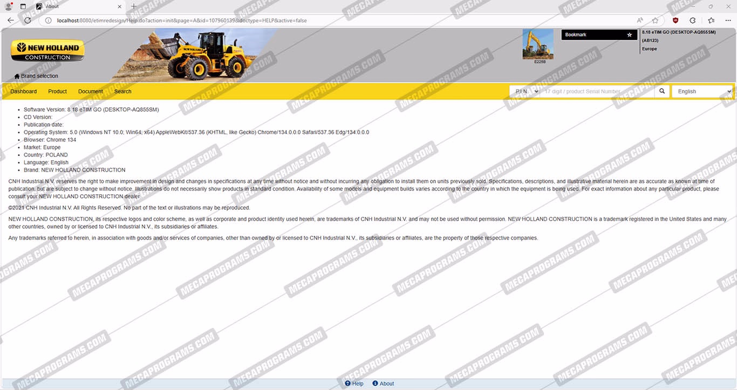The image size is (737, 390).
Task: Open the Document menu
Action: point(90,91)
